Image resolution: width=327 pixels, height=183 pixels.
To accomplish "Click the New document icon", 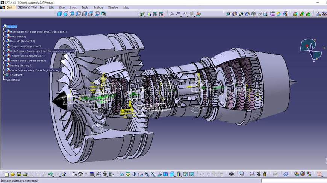I will [6, 174].
